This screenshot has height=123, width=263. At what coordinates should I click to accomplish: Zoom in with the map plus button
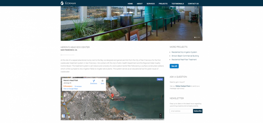161,115
